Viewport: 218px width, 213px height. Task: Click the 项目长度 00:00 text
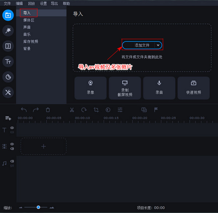tap(151, 208)
